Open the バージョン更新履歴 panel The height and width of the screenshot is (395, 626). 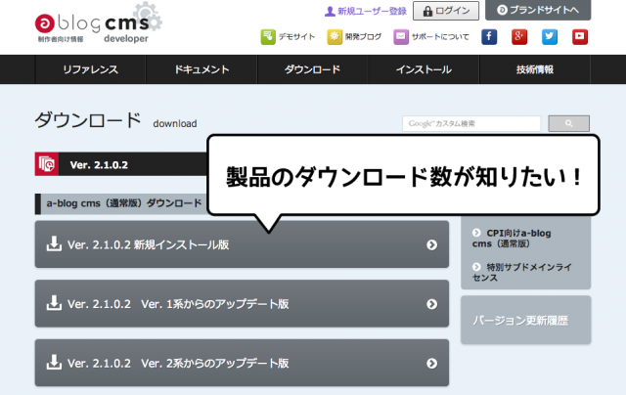point(526,320)
